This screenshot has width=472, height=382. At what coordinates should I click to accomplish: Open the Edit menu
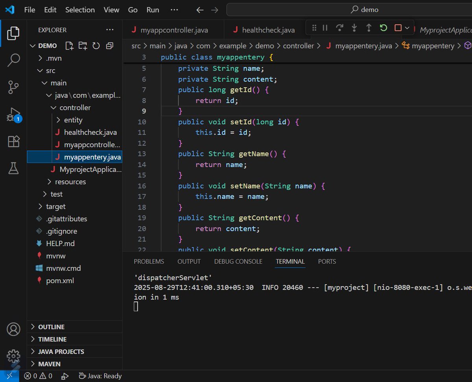pyautogui.click(x=50, y=10)
